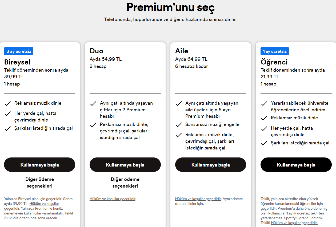Click checkmark beside 'Yararlanabilecek üniversite öğrencilerine özel indirim'
Viewport: 336px width, 227px height.
264,103
